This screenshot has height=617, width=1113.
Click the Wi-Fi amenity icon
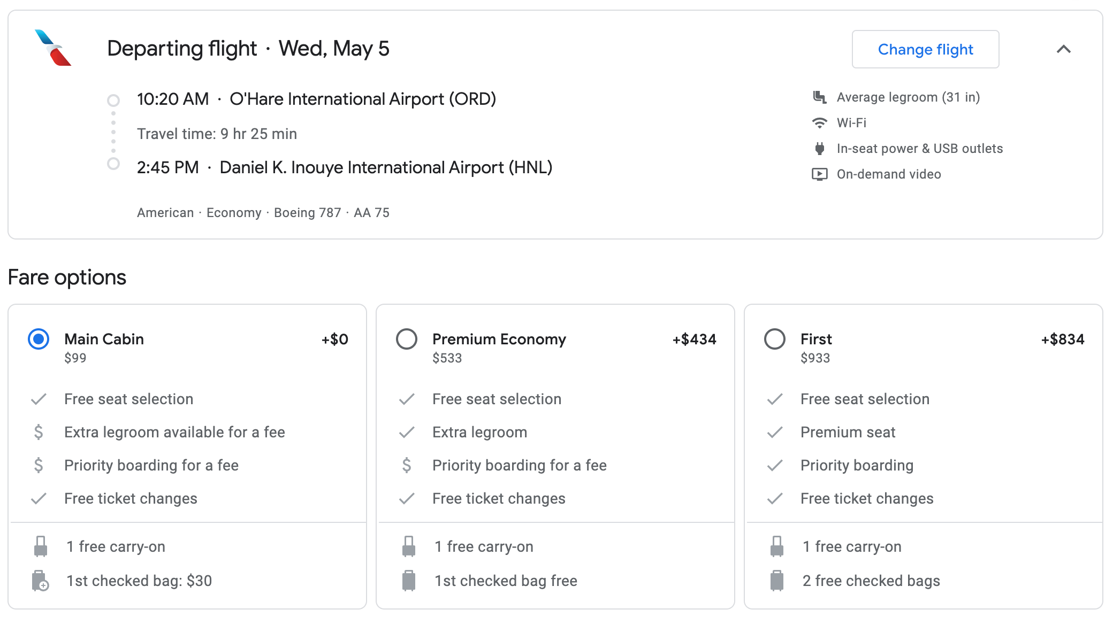[x=819, y=123]
